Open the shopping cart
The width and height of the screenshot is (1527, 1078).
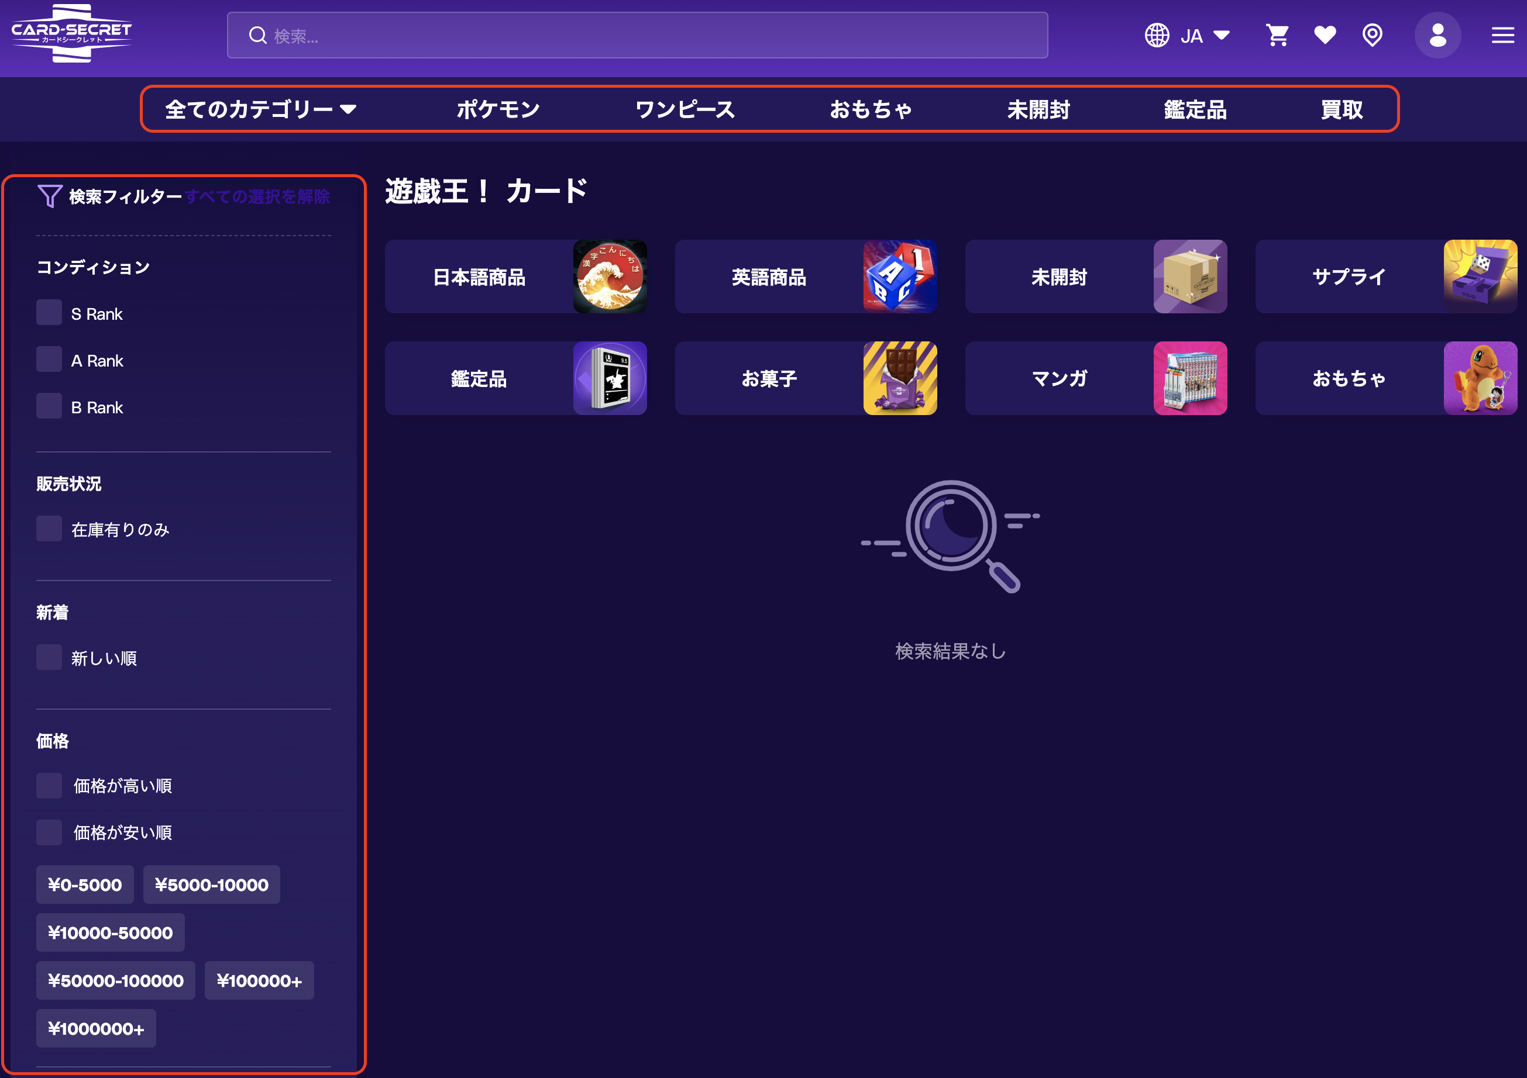pyautogui.click(x=1277, y=35)
